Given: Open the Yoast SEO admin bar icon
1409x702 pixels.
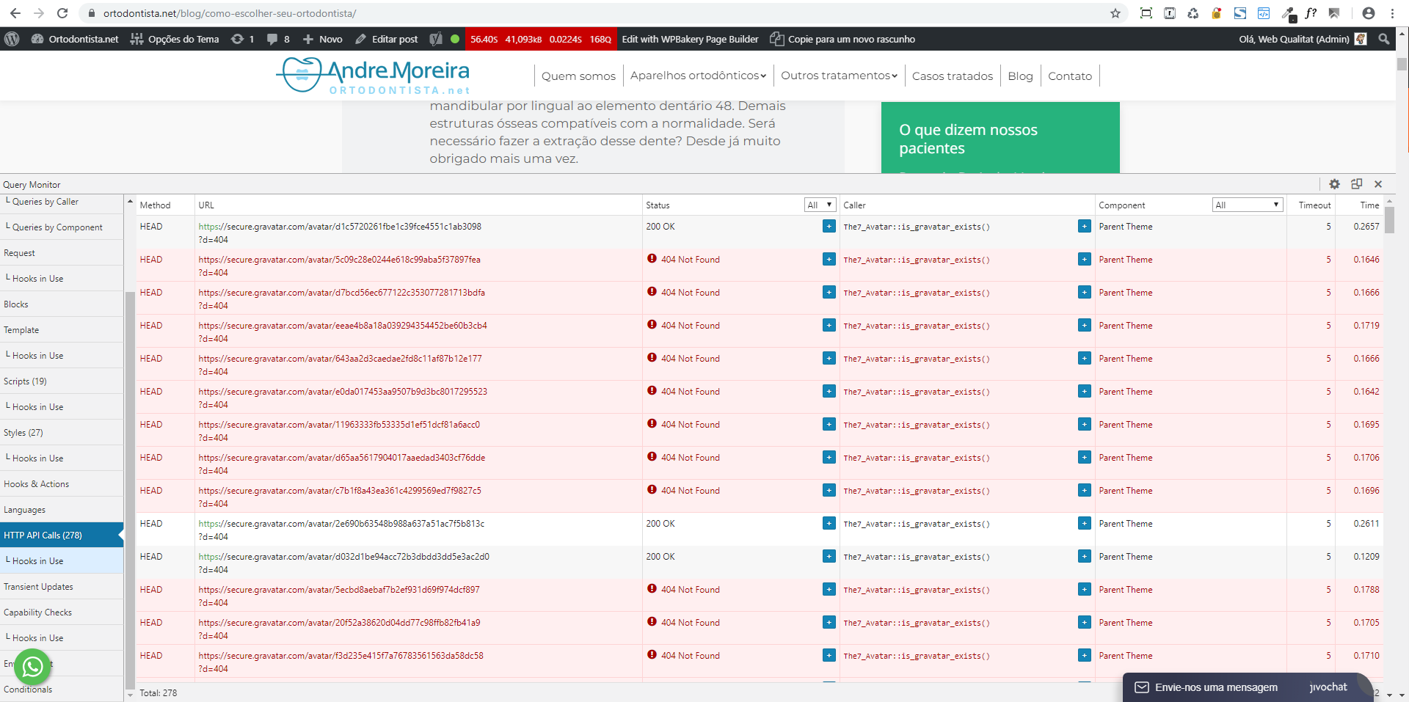Looking at the screenshot, I should point(436,39).
